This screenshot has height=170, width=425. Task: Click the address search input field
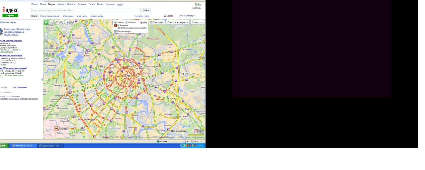pos(86,11)
